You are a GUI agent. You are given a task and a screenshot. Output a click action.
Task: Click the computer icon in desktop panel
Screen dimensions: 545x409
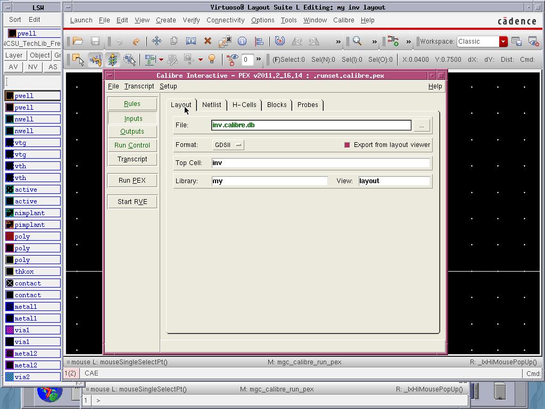499,390
